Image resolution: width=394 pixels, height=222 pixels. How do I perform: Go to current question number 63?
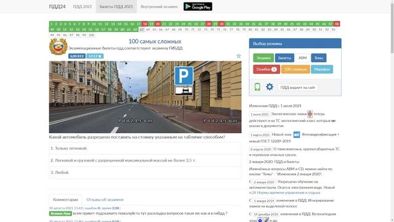[x=142, y=30]
